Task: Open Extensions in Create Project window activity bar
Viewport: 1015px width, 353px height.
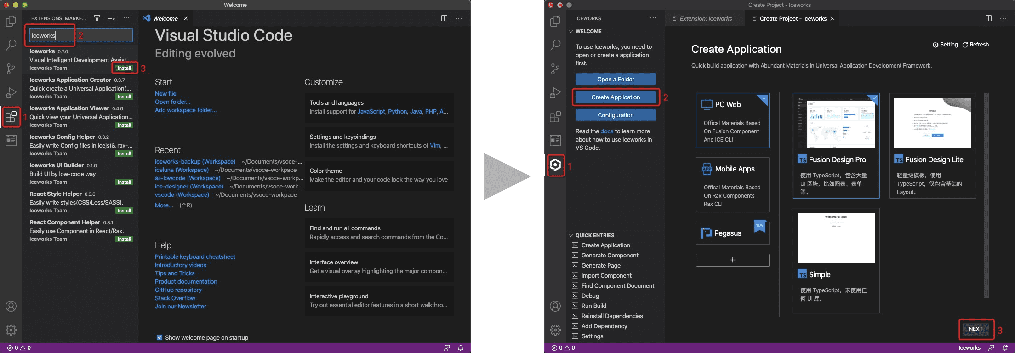Action: click(555, 117)
